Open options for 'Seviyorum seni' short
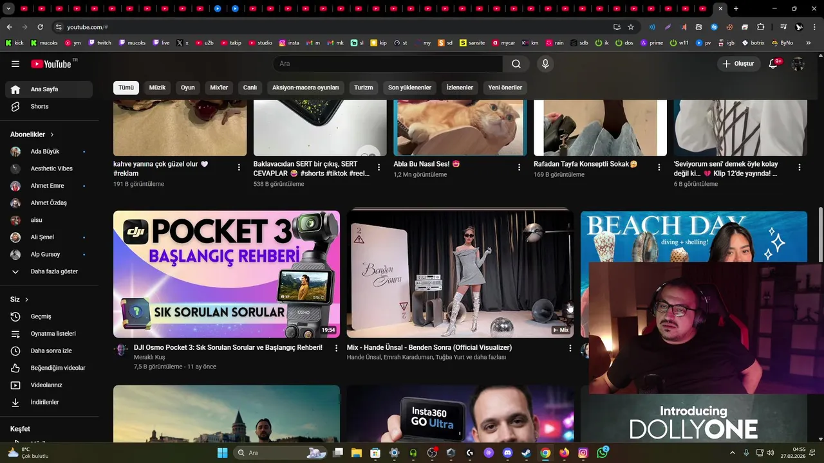824x463 pixels. [x=800, y=167]
